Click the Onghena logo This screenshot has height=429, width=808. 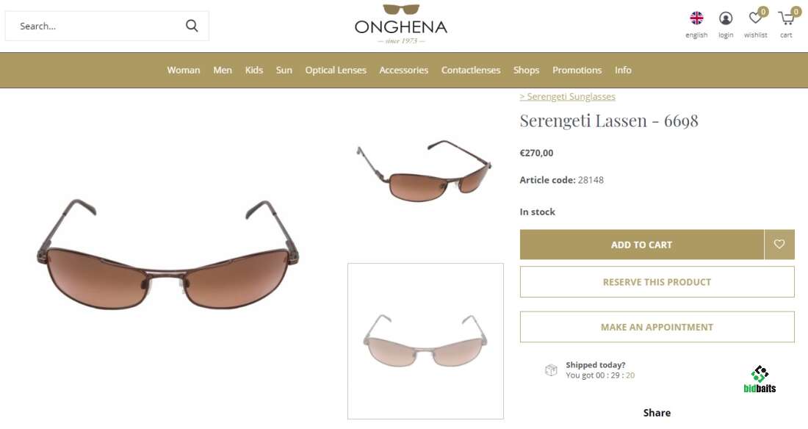(401, 24)
